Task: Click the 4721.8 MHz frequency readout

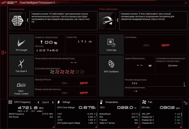Action: (31, 108)
